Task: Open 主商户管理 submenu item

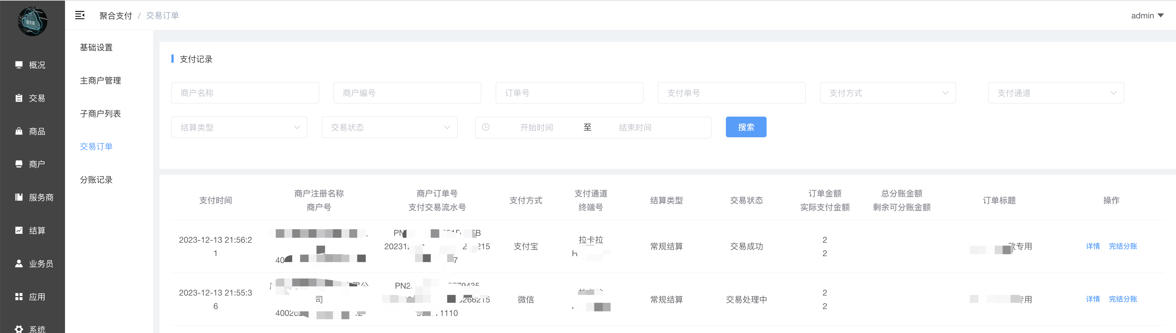Action: 100,80
